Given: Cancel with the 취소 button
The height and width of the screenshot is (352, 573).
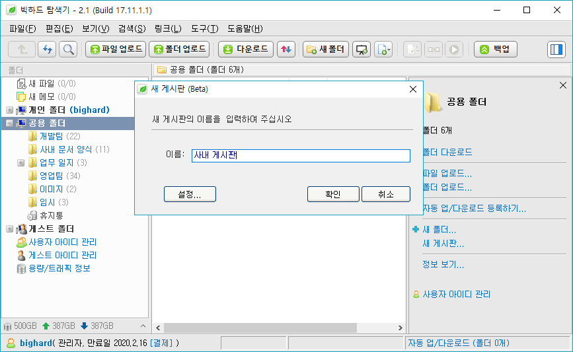Looking at the screenshot, I should tap(386, 194).
